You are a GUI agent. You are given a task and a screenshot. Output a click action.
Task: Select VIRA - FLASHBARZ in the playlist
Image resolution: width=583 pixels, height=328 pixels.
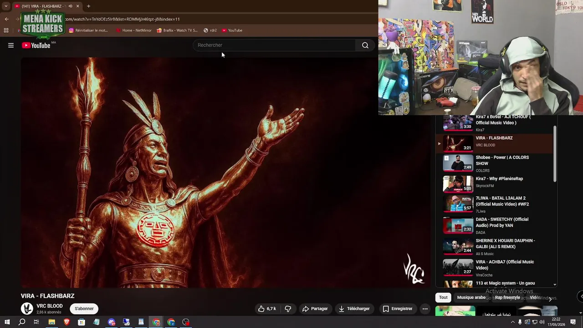tap(495, 143)
